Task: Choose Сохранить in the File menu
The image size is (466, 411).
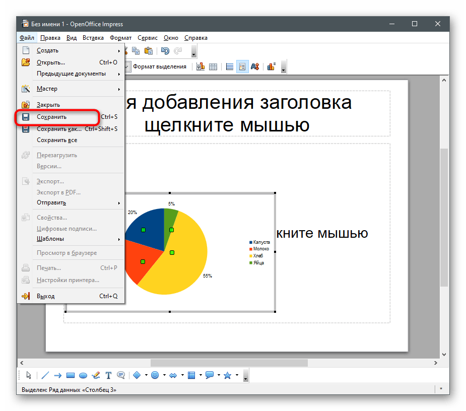Action: point(51,117)
